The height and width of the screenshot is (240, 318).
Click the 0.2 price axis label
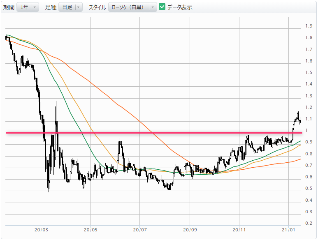click(x=309, y=223)
